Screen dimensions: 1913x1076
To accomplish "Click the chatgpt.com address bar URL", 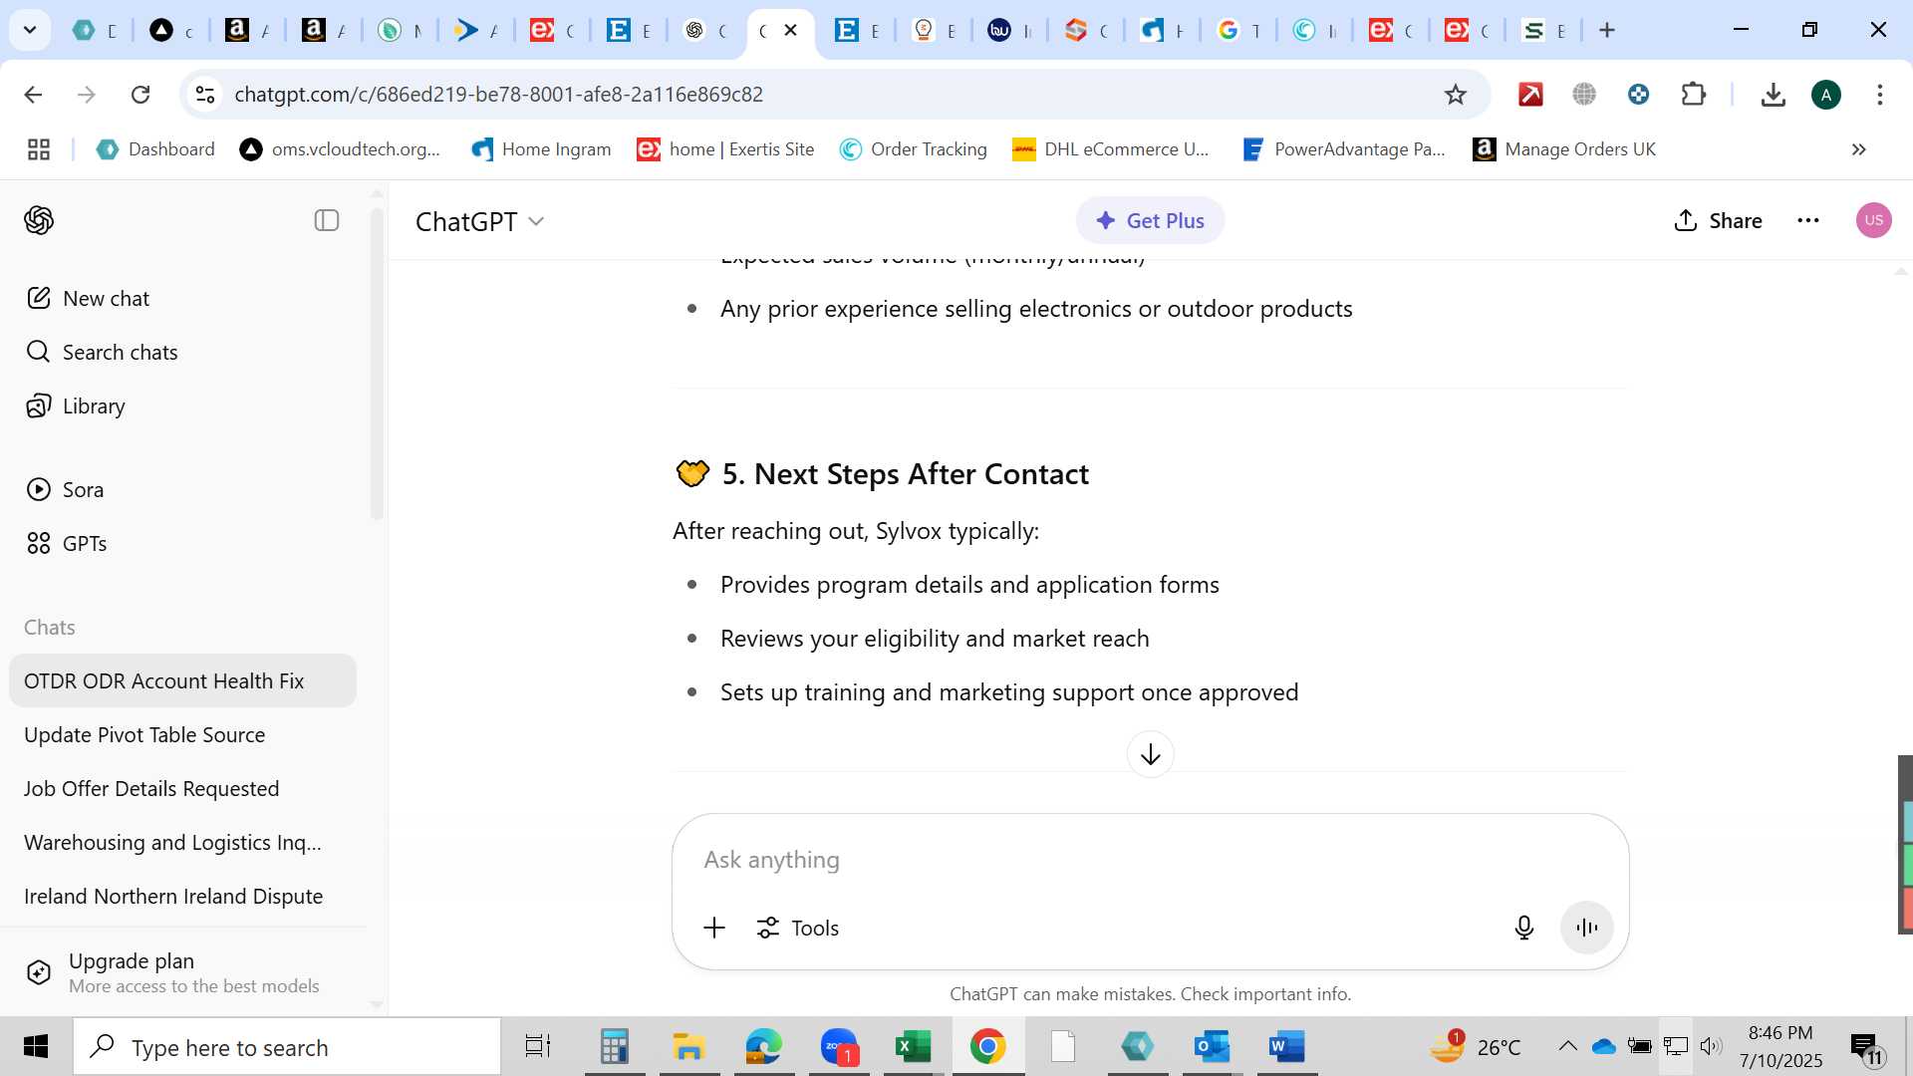I will tap(498, 94).
